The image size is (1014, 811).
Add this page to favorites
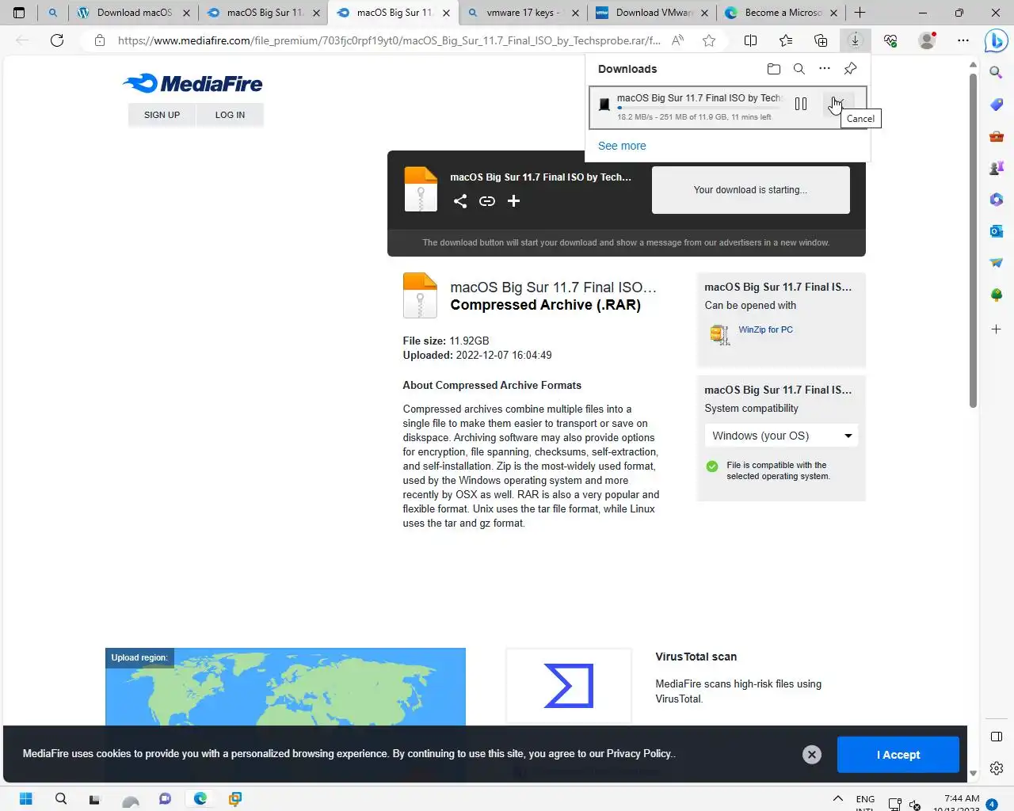tap(709, 40)
